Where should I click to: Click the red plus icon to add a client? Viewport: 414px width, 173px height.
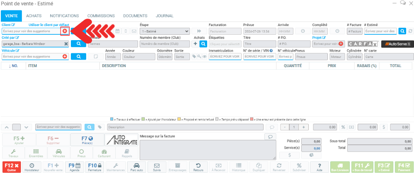[65, 31]
